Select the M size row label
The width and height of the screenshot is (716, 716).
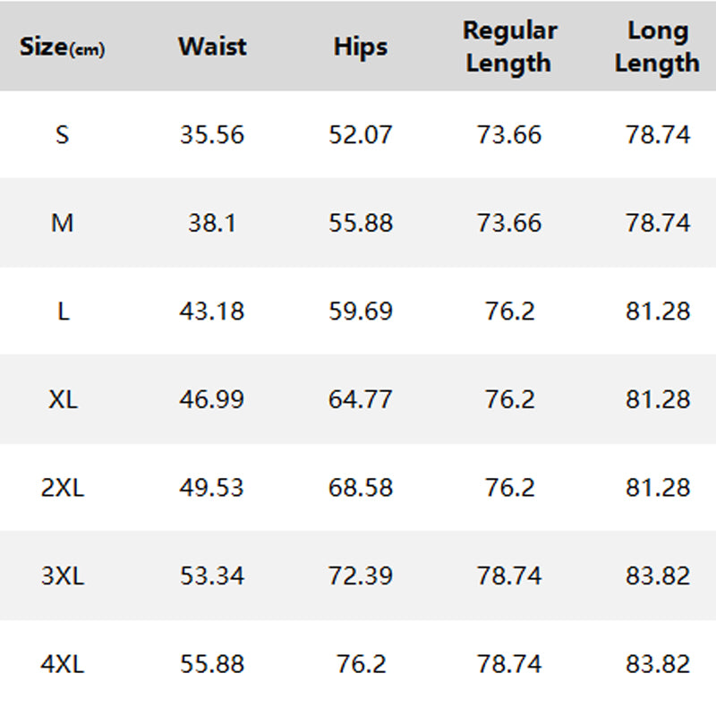pyautogui.click(x=62, y=223)
